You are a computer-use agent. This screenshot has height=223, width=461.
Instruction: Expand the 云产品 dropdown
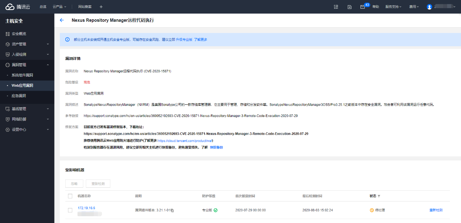(60, 7)
